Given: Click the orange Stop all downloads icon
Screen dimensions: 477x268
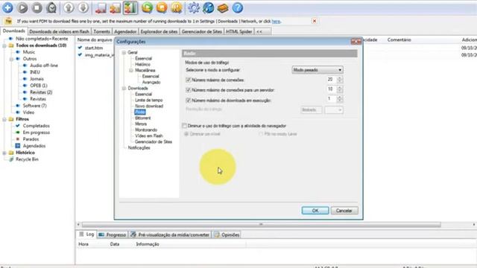Looking at the screenshot, I should pos(162,8).
